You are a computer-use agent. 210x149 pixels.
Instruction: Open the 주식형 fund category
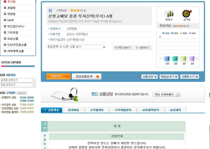[x=12, y=2]
